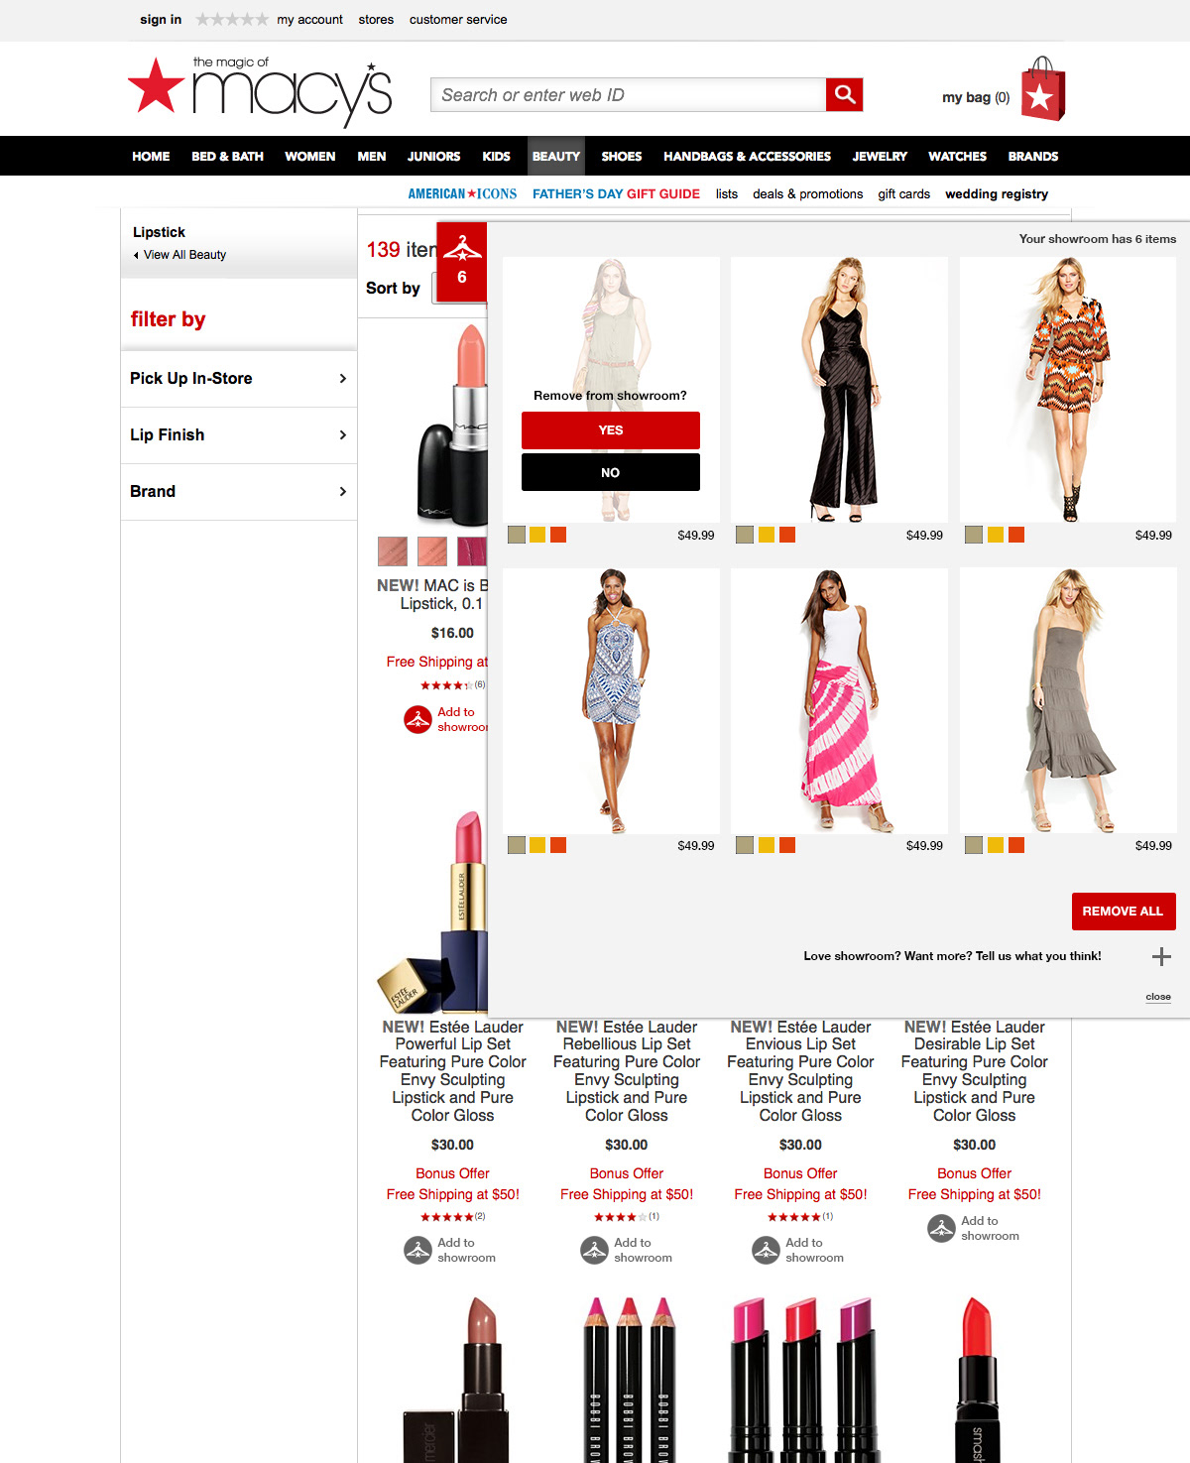Click the my bag (0) link
Viewport: 1190px width, 1463px height.
[x=976, y=97]
